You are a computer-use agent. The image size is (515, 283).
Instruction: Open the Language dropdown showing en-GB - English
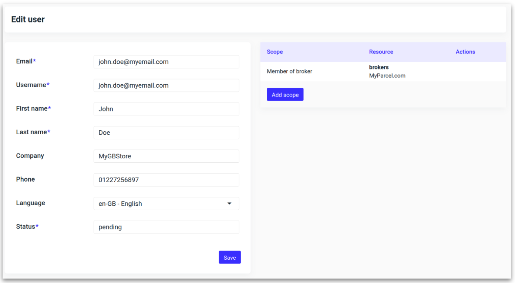[x=166, y=203]
